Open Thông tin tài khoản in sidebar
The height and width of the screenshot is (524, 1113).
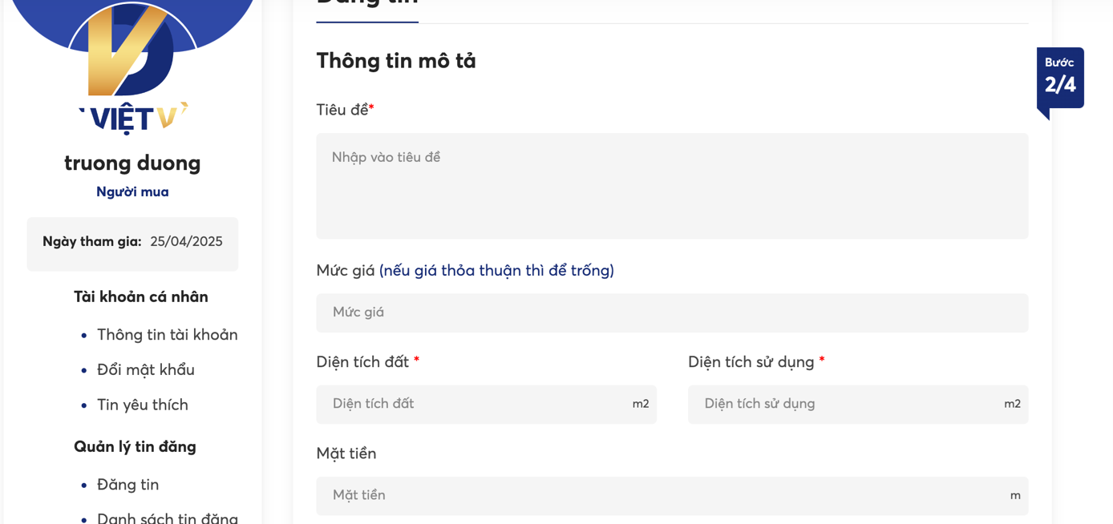pyautogui.click(x=167, y=335)
